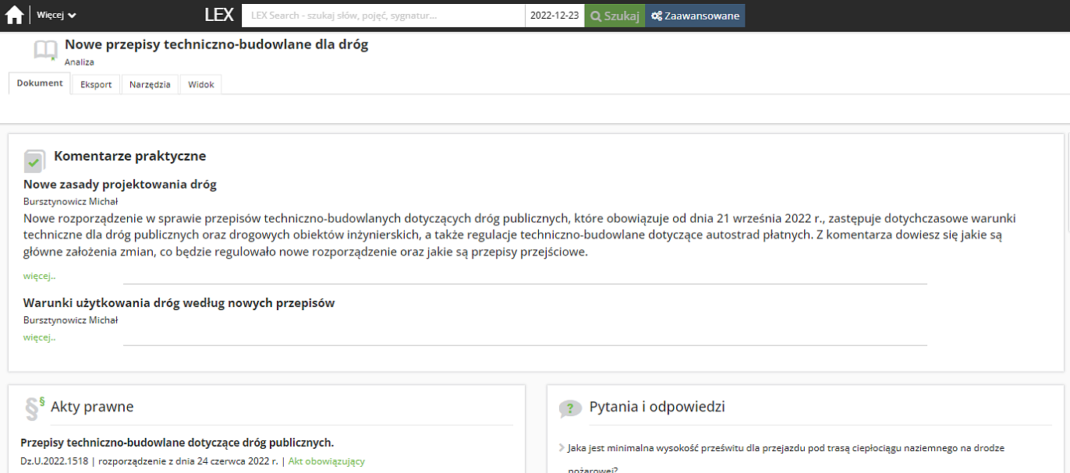This screenshot has width=1070, height=473.
Task: Click the Pytania i odpowiedzi bubble icon
Action: (x=570, y=408)
